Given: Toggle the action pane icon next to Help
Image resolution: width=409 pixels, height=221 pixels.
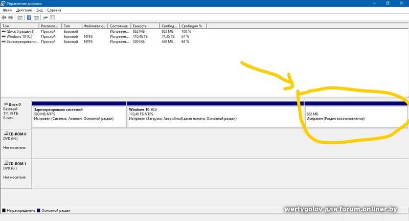Looking at the screenshot, I should [36, 17].
